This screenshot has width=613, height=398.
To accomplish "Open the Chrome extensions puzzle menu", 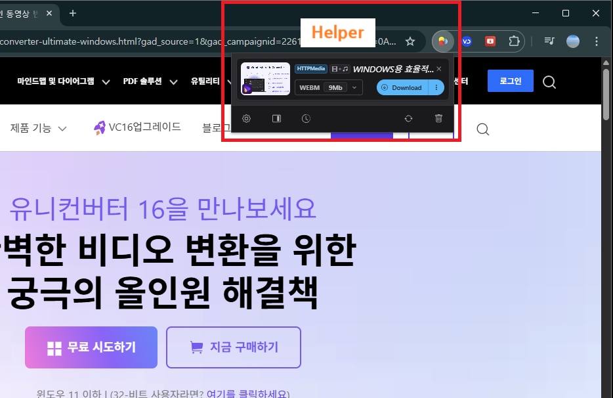I will tap(514, 41).
